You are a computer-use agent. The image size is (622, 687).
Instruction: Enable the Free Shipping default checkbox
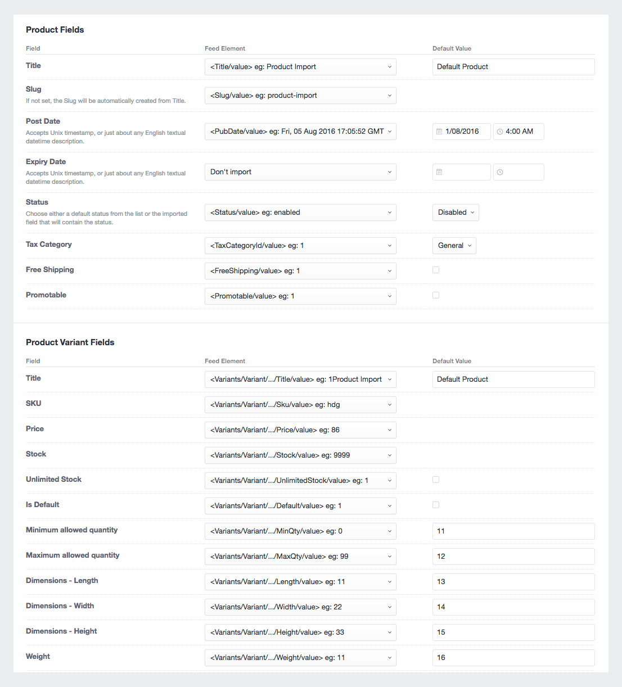pos(436,270)
